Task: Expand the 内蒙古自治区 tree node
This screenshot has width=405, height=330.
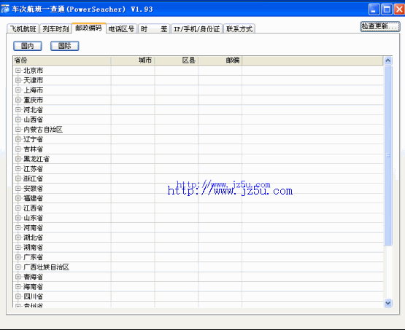Action: (18, 129)
